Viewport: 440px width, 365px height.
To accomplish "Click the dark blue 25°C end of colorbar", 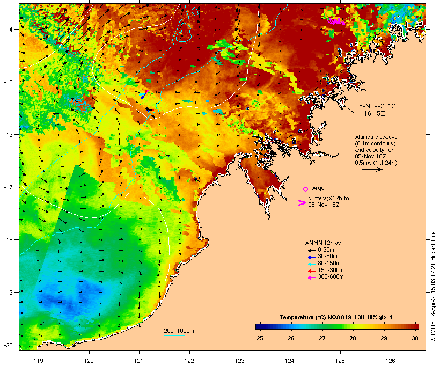I will pos(260,326).
